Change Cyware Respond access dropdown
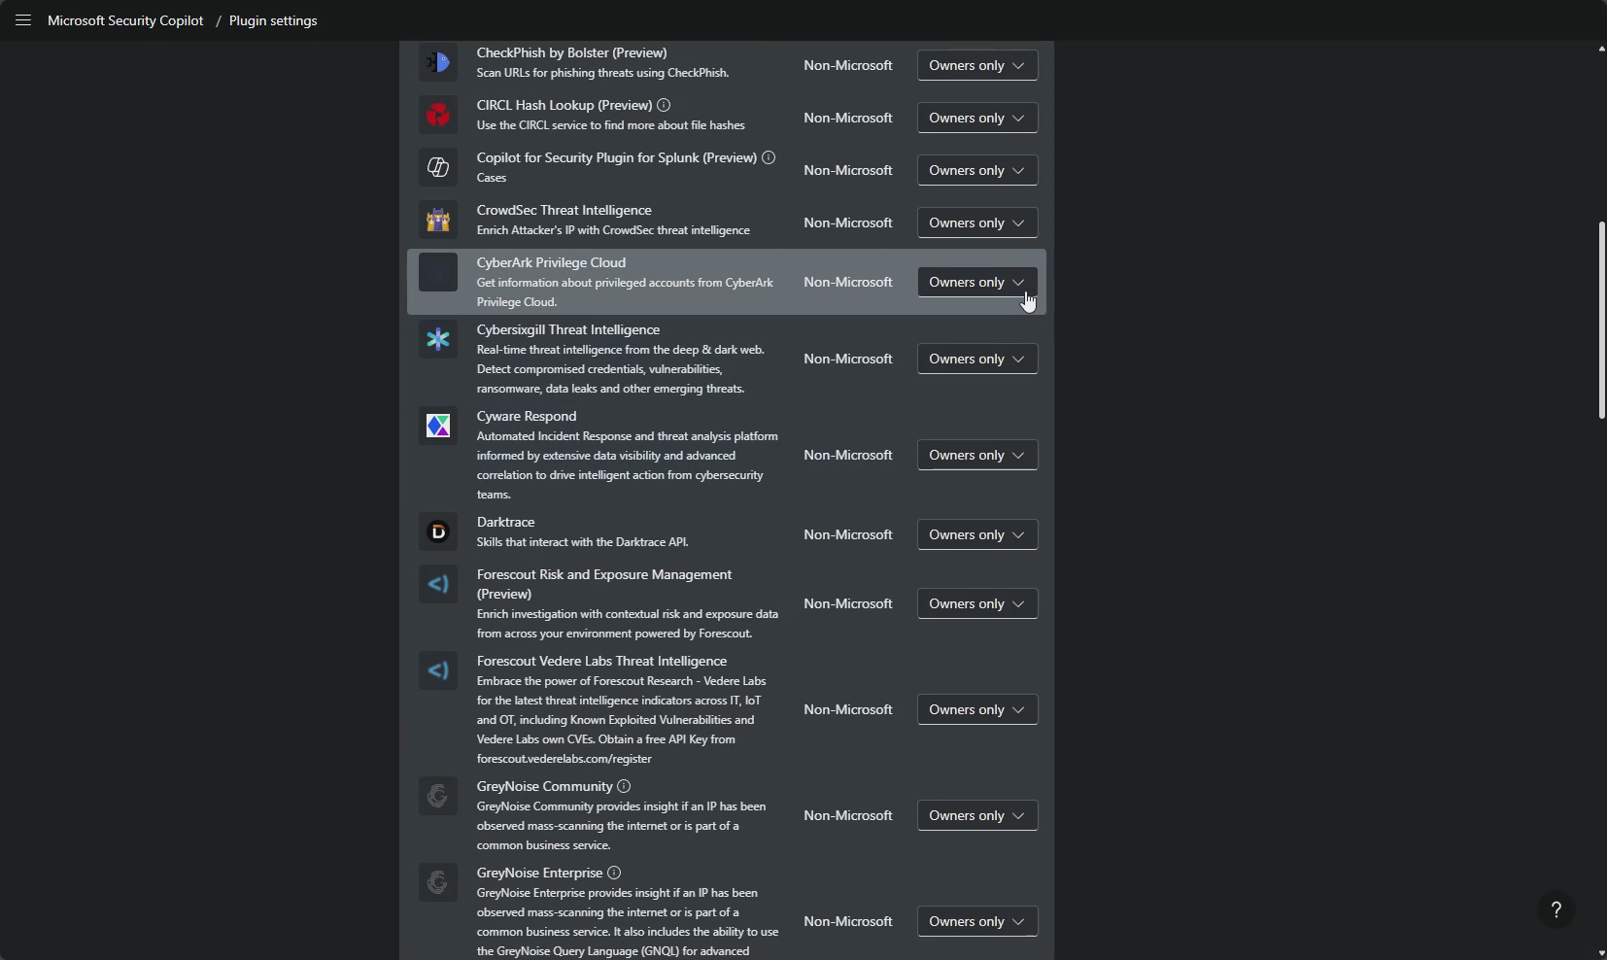 pyautogui.click(x=976, y=455)
